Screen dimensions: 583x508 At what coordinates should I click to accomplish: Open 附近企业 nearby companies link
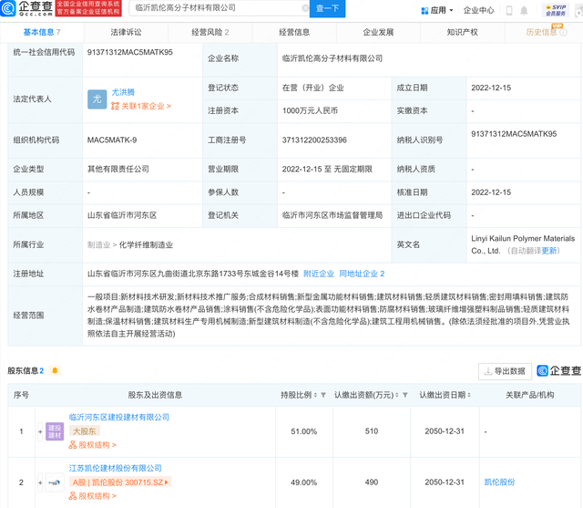[319, 273]
